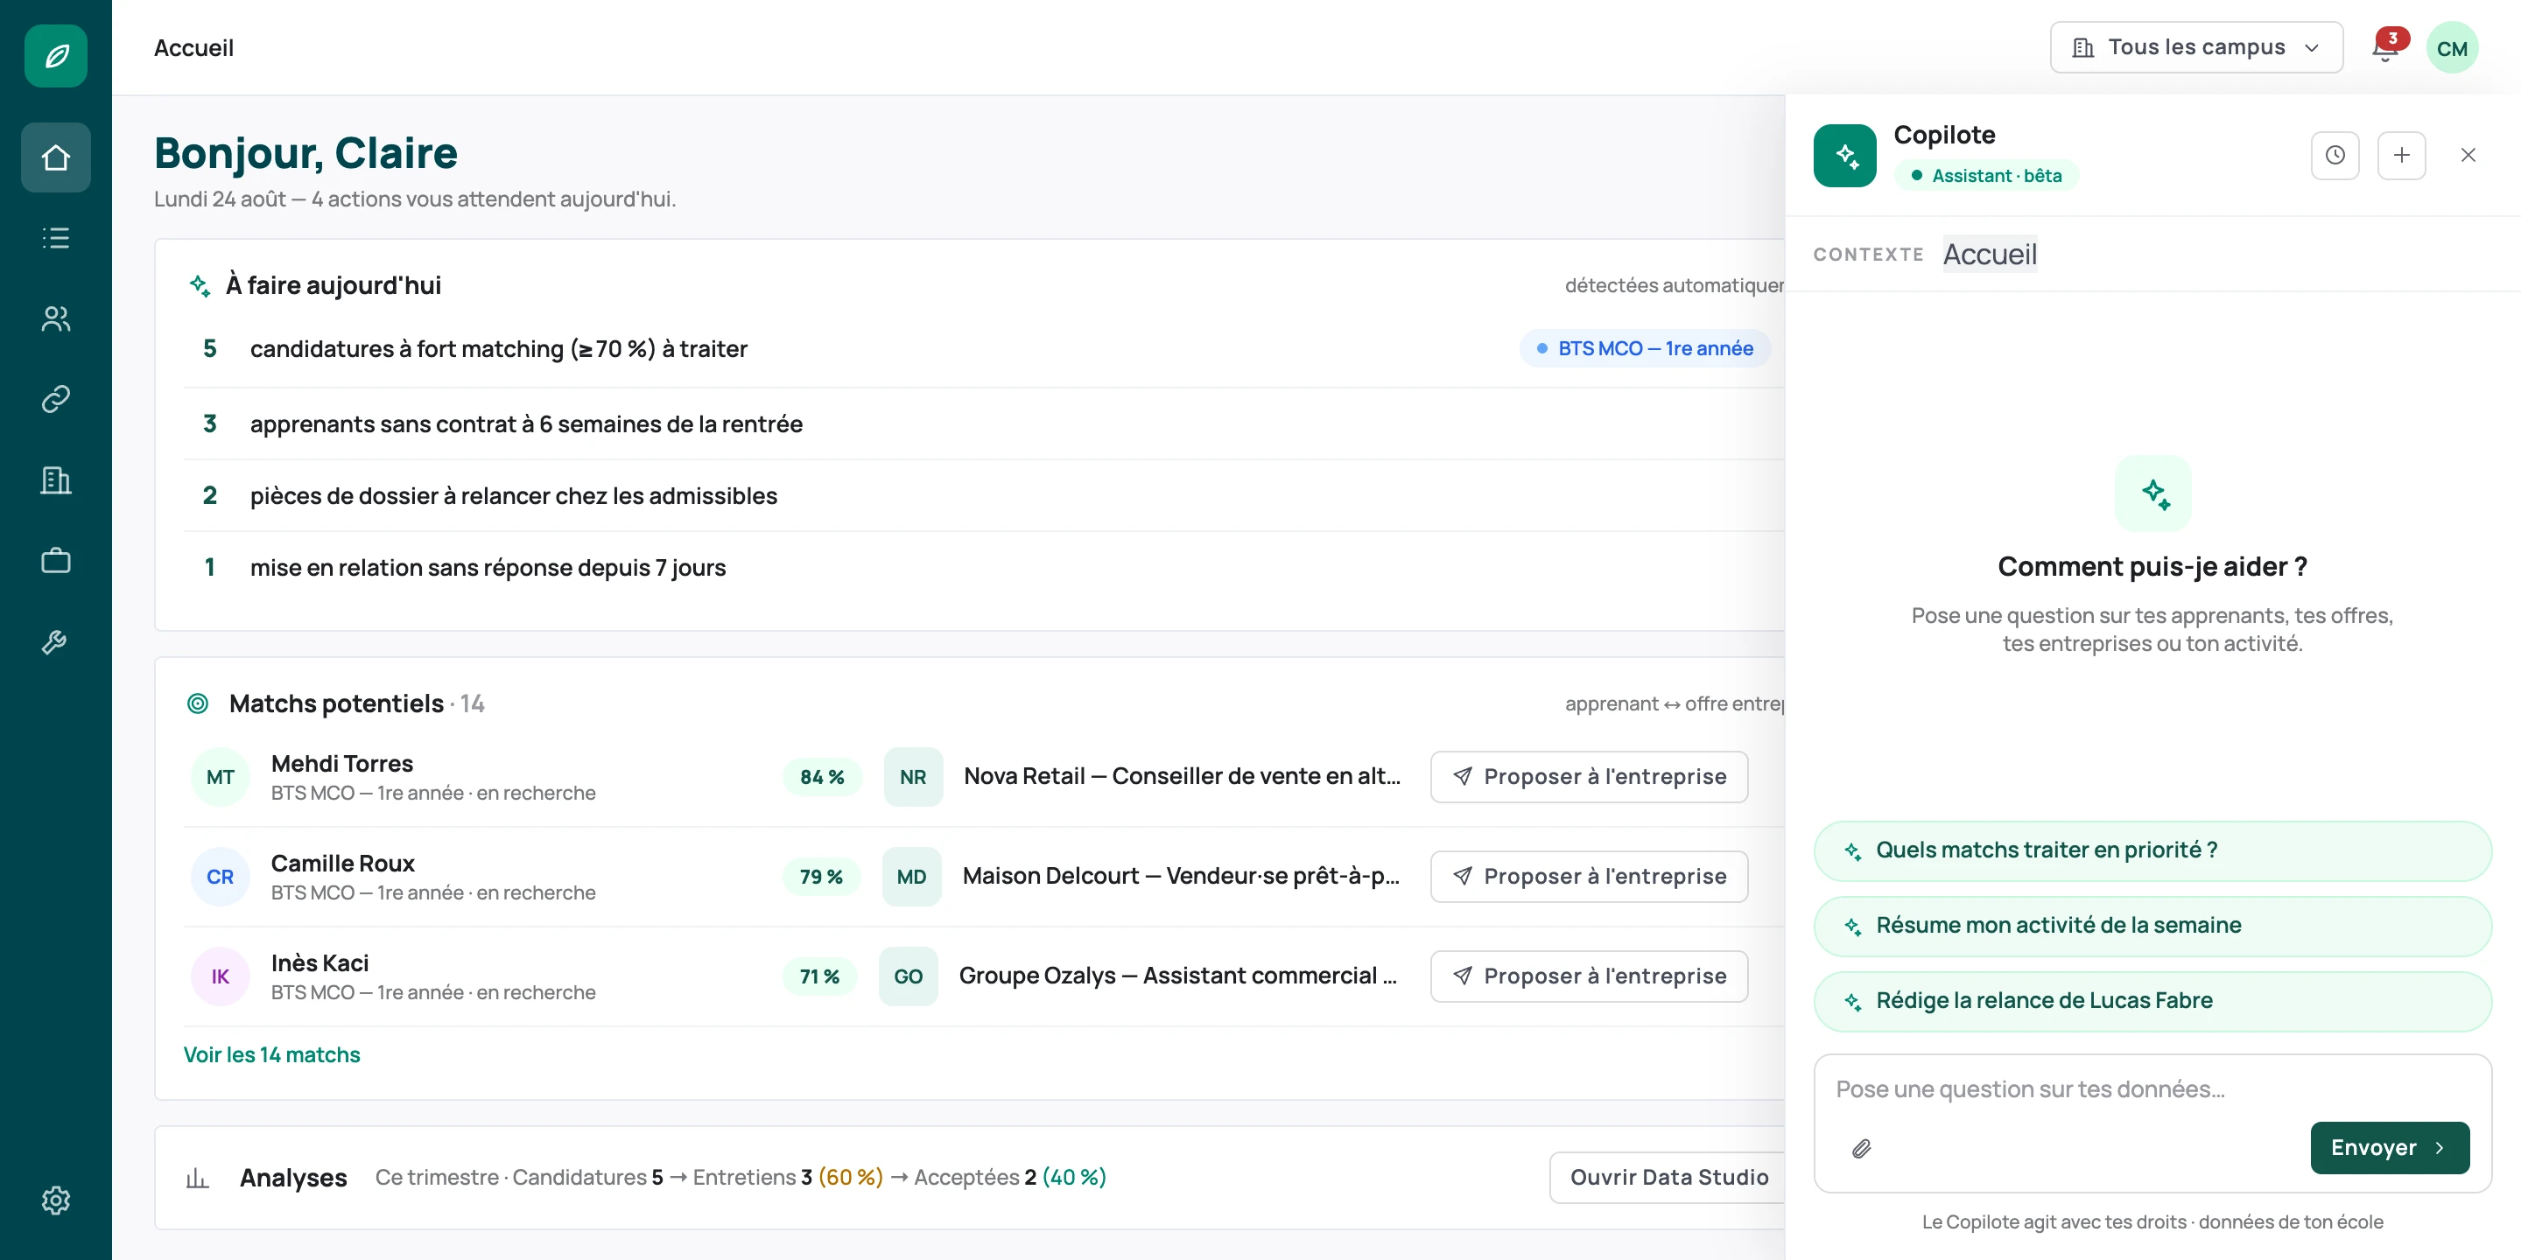The width and height of the screenshot is (2521, 1260).
Task: Open the wrench icon in the sidebar
Action: coord(56,641)
